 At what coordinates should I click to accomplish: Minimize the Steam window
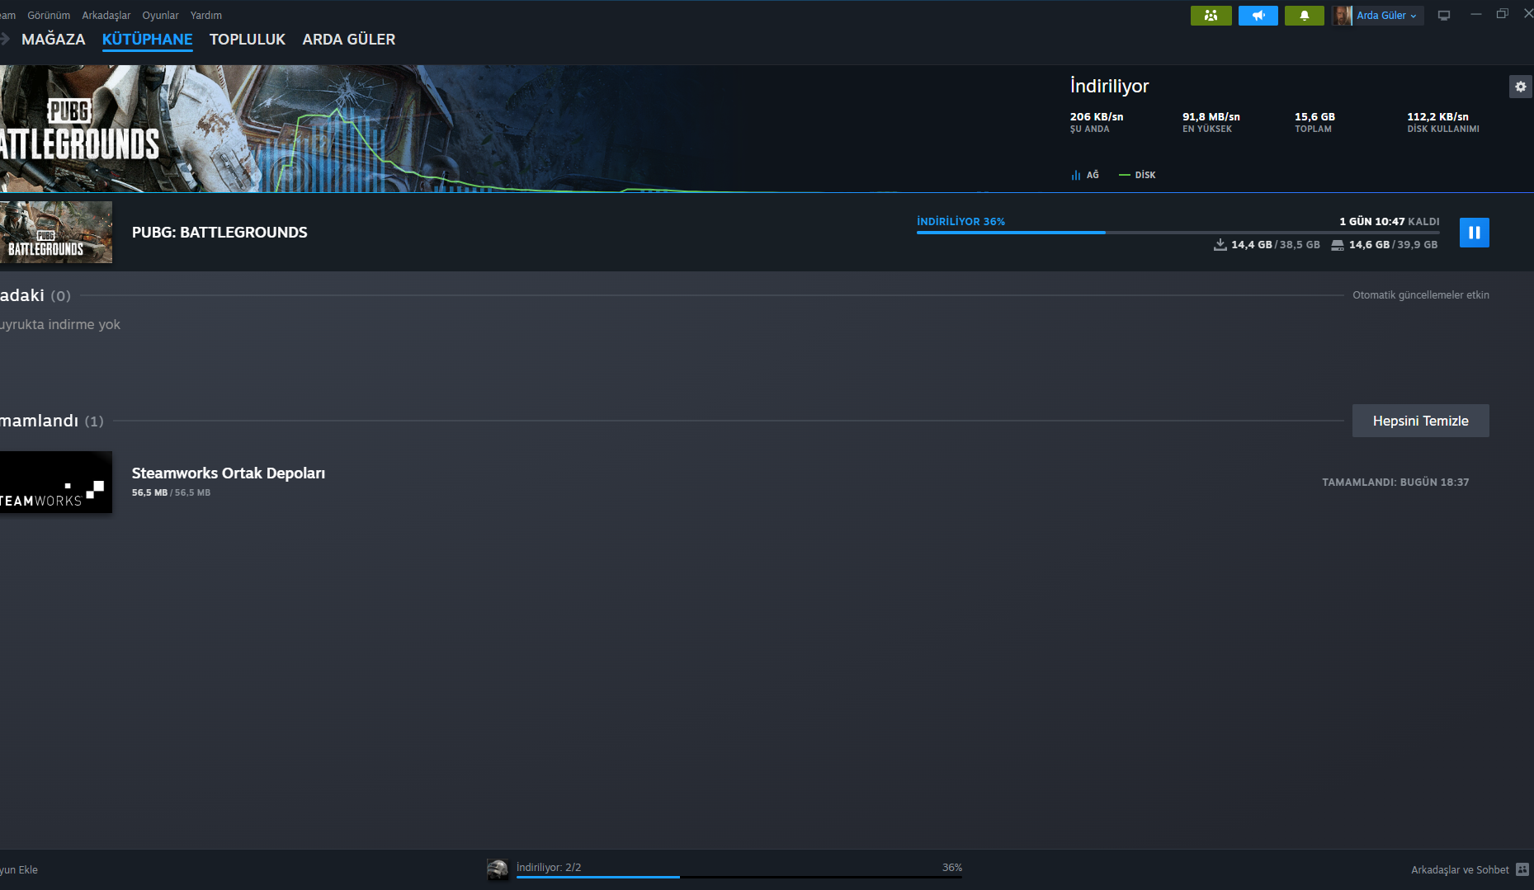click(x=1475, y=14)
